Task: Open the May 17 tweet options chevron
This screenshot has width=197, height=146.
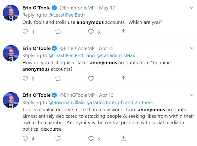Action: (x=191, y=8)
